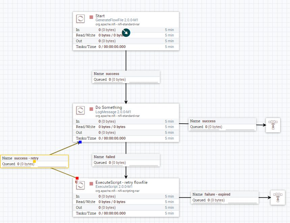Click the blue bend point on success - retry connection

tap(80, 142)
